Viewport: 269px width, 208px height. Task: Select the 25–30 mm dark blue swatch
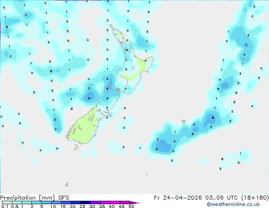pyautogui.click(x=86, y=202)
